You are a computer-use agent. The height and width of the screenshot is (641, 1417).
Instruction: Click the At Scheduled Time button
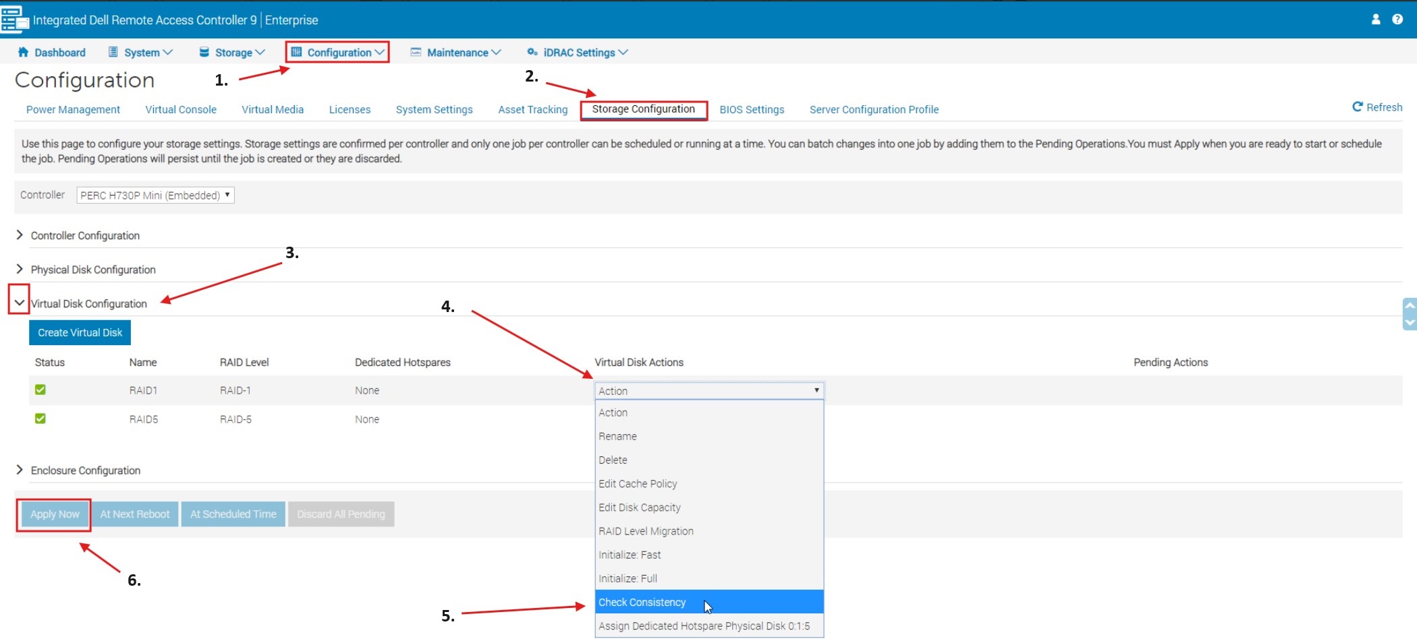[x=233, y=514]
